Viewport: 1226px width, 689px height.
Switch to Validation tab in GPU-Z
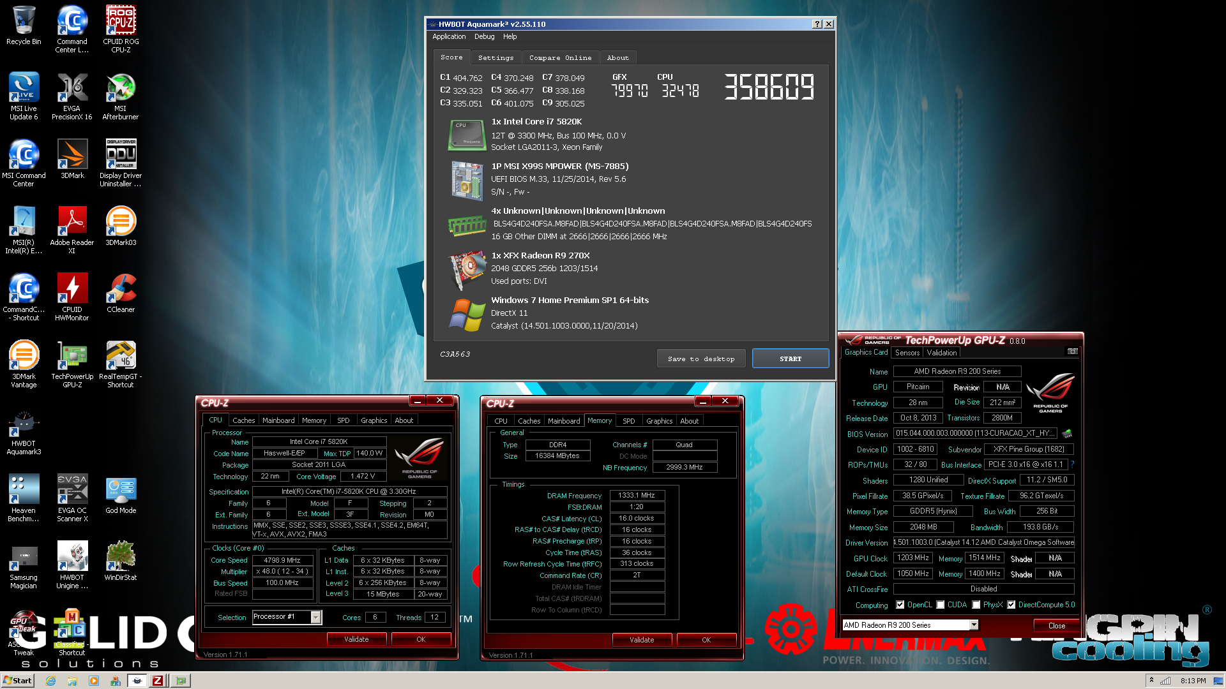(x=942, y=353)
